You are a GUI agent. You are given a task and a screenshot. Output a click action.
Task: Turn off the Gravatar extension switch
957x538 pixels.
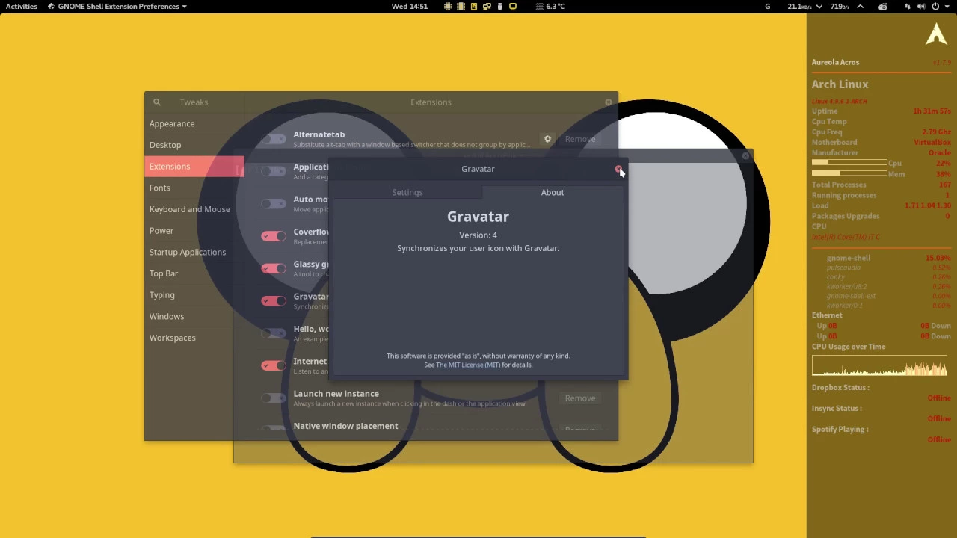[274, 300]
